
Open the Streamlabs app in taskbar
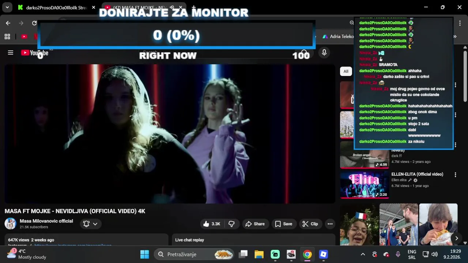275,254
